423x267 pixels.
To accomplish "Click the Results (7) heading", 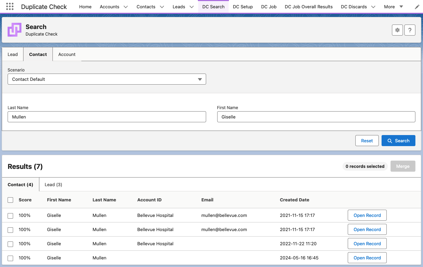I will (x=25, y=166).
